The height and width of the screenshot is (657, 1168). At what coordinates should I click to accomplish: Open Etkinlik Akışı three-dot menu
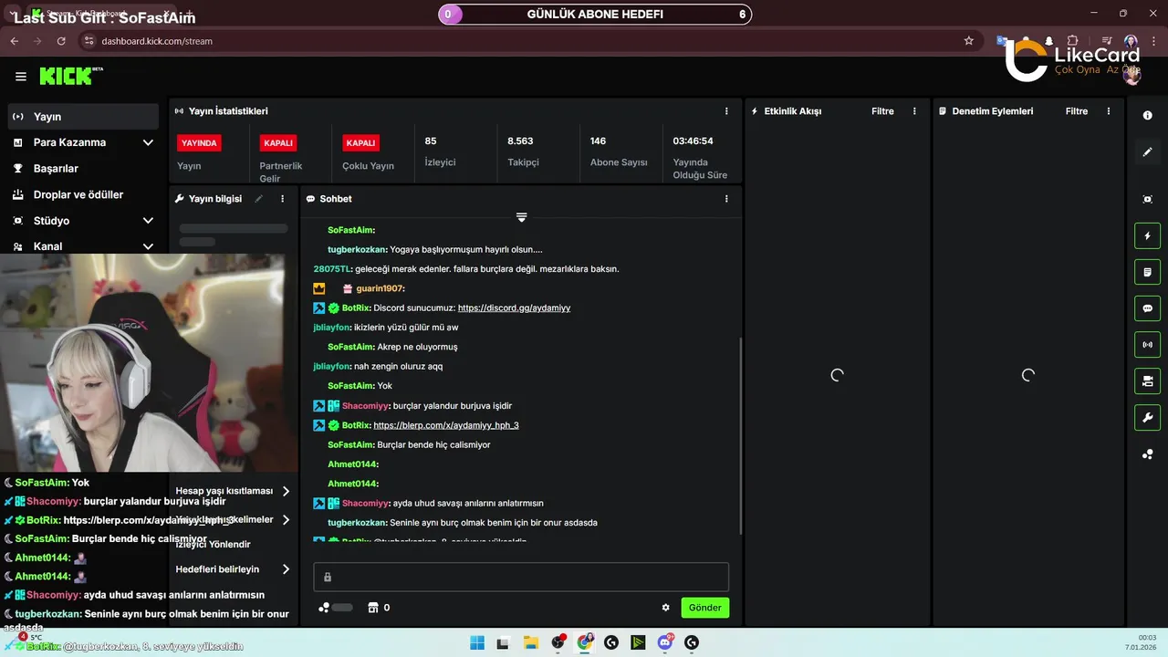914,110
